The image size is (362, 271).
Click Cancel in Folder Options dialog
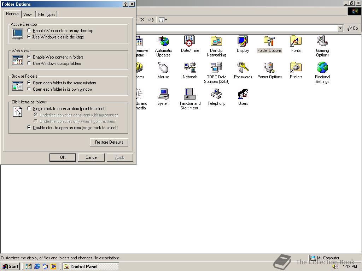click(x=91, y=157)
